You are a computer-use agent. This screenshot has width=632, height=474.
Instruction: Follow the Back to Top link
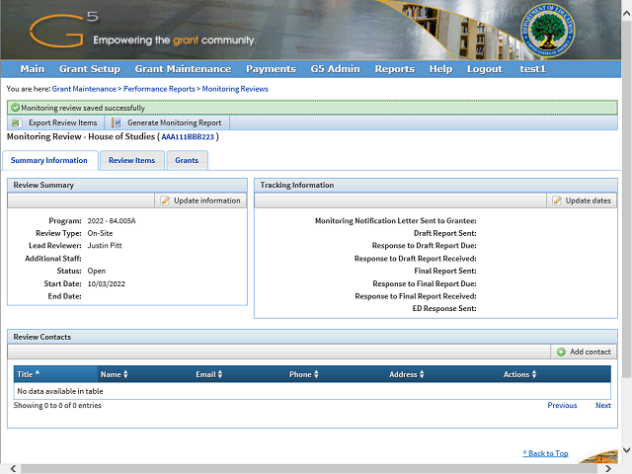tap(545, 453)
